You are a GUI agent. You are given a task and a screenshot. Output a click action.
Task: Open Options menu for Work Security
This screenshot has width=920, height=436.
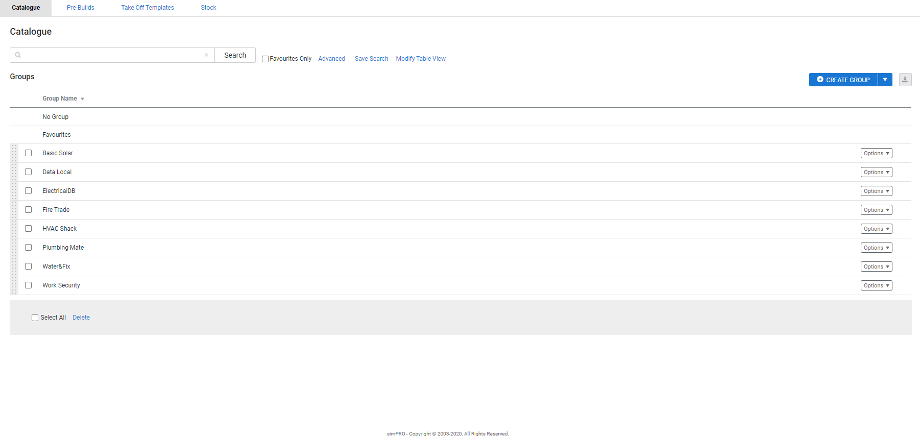[x=876, y=285]
